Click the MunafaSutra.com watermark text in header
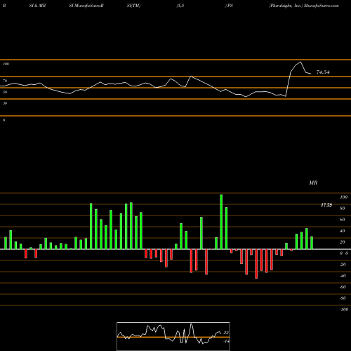The width and height of the screenshot is (351, 351). pos(322,6)
